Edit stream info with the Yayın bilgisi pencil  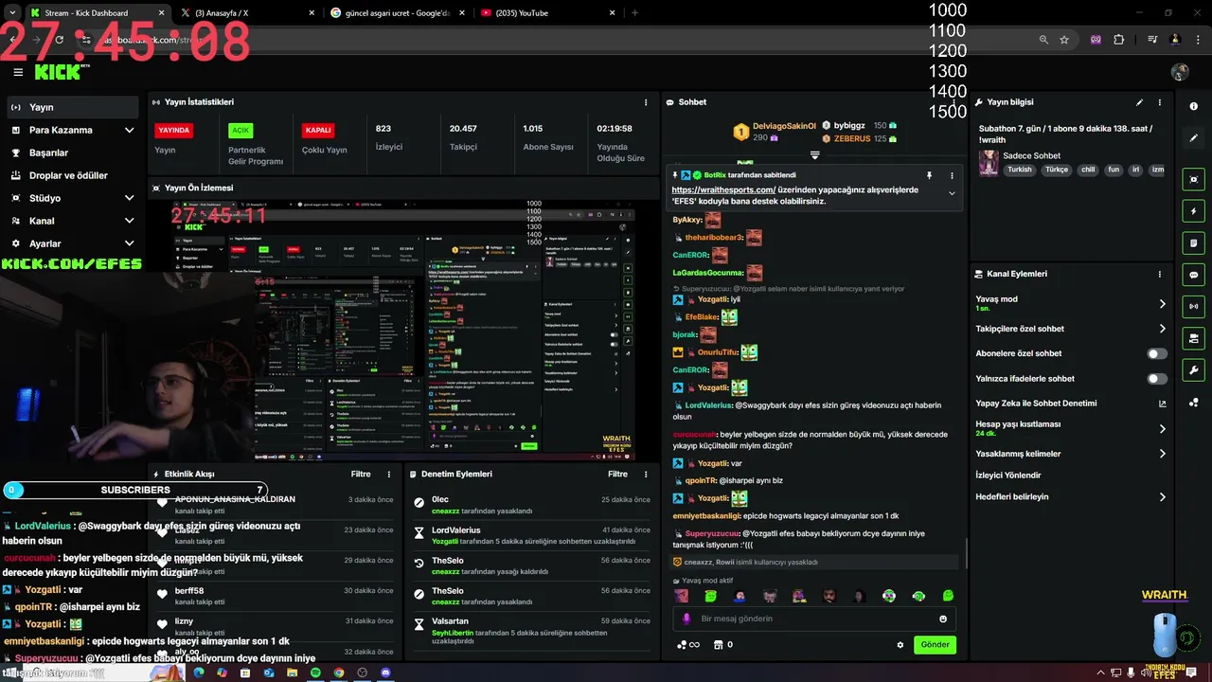tap(1139, 102)
